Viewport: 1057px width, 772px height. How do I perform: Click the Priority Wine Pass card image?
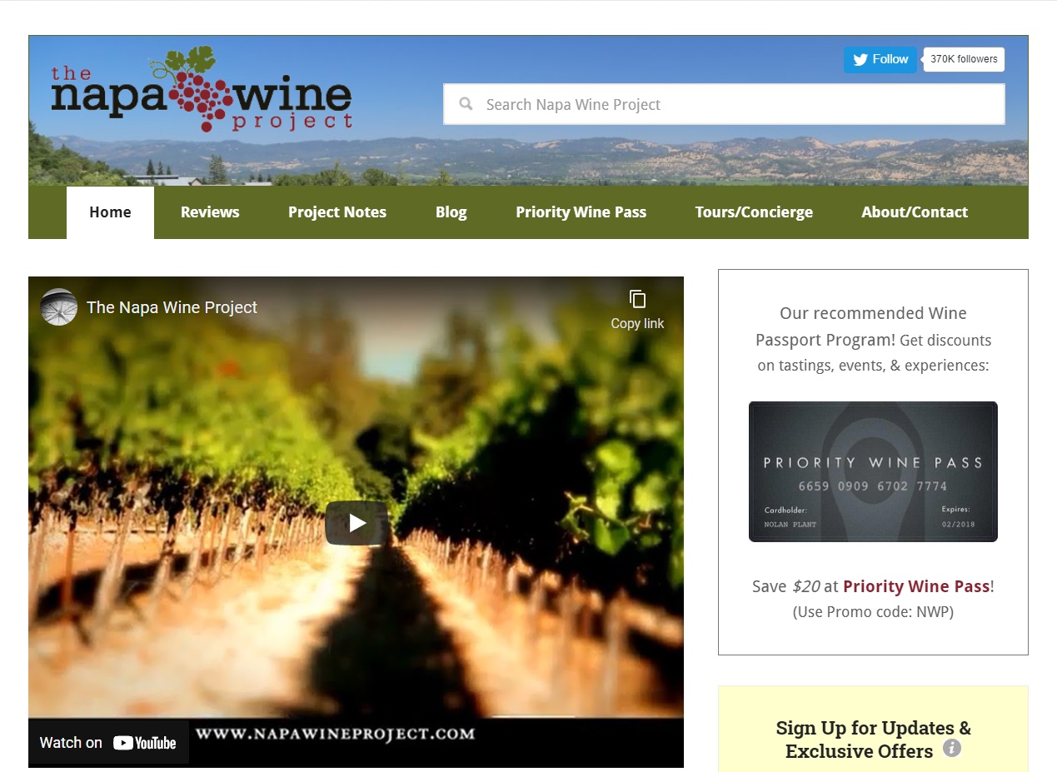click(873, 471)
